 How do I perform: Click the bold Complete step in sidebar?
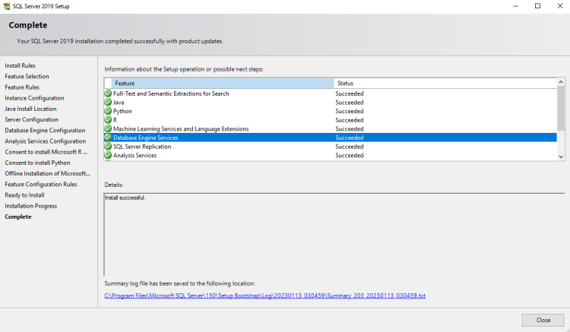point(18,217)
